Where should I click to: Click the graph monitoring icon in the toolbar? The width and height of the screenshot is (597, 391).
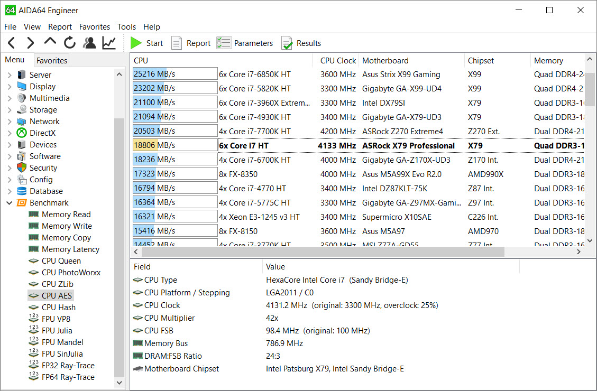[x=108, y=43]
